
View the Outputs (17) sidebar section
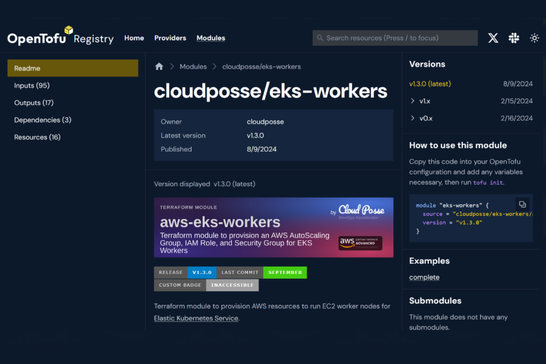[34, 103]
